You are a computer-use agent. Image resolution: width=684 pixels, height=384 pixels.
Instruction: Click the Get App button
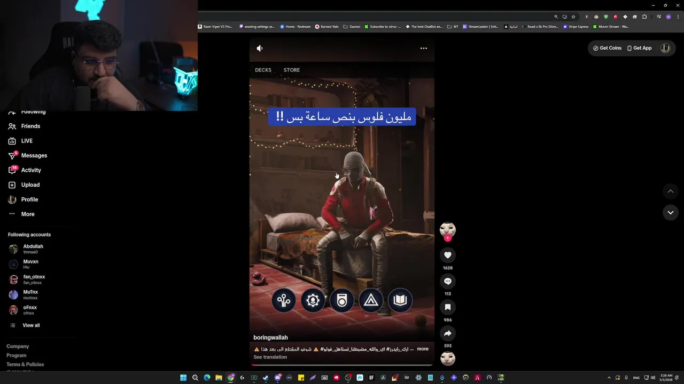[640, 48]
